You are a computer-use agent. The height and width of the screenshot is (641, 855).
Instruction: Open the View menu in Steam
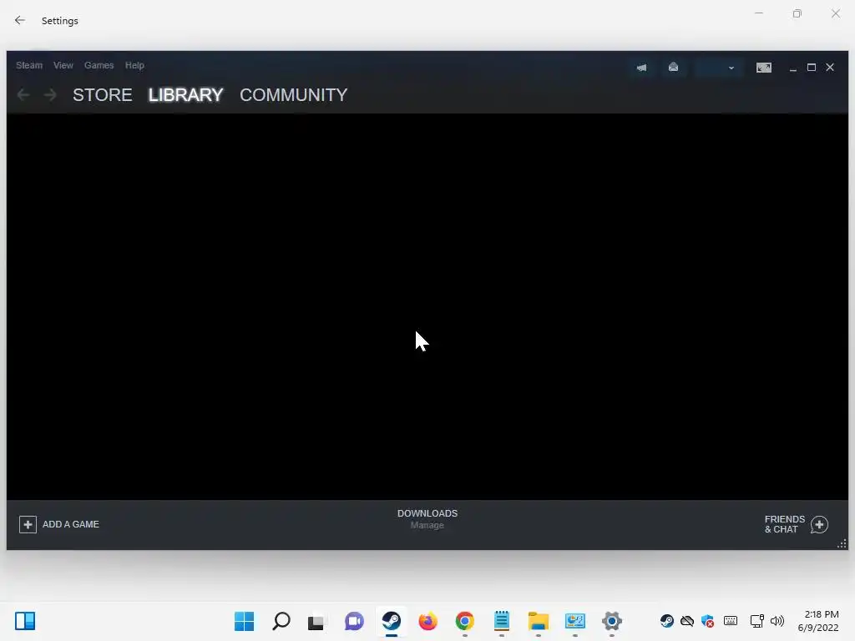pos(63,65)
